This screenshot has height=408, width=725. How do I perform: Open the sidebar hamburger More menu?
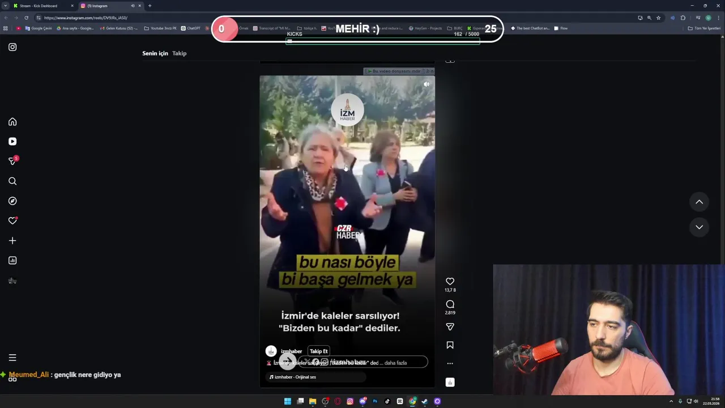pyautogui.click(x=12, y=358)
